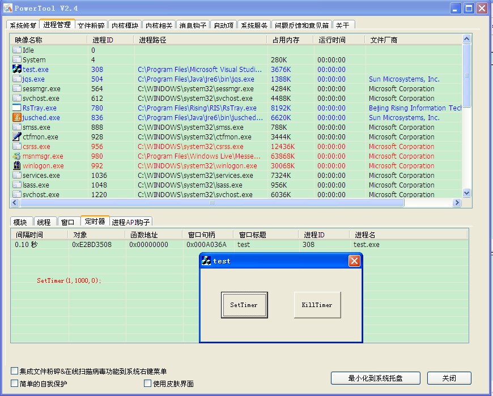
Task: Open the 问题反馈和意见箱 tab
Action: click(301, 25)
